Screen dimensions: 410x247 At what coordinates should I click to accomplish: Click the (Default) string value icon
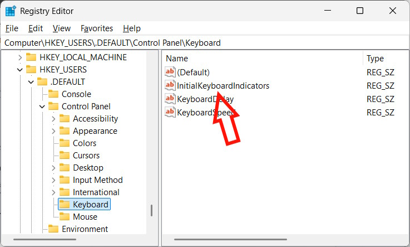coord(170,72)
